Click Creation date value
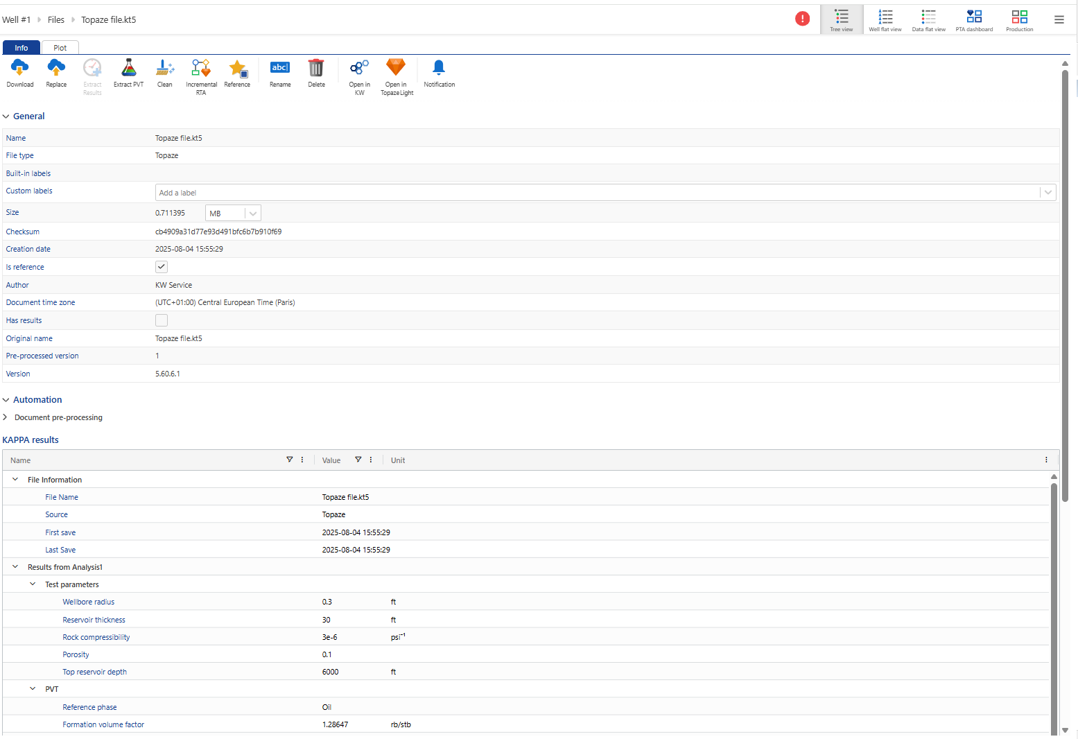Viewport: 1078px width, 739px height. tap(189, 249)
